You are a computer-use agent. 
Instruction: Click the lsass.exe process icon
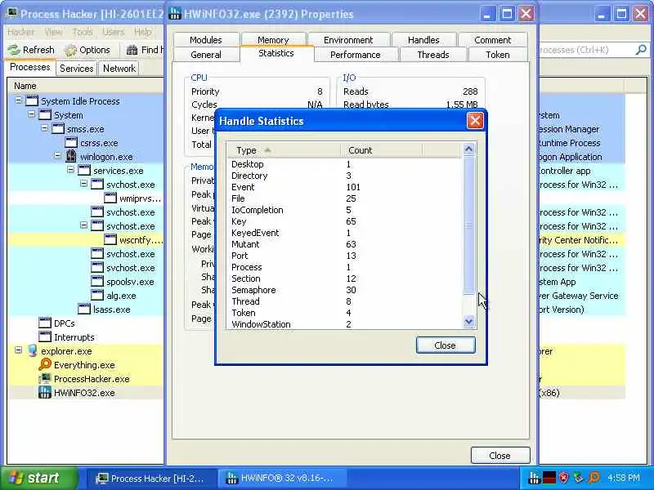click(x=84, y=310)
